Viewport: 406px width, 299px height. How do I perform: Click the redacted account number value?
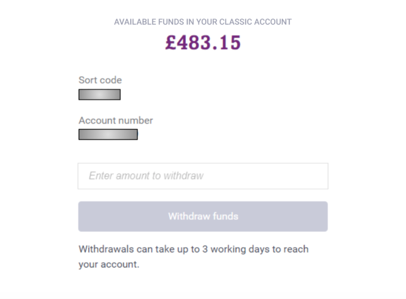pyautogui.click(x=108, y=135)
